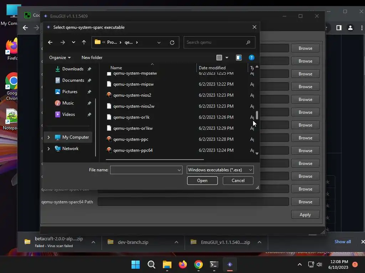Viewport: 365px width, 273px height.
Task: Open the Windows executables file type dropdown
Action: 220,170
